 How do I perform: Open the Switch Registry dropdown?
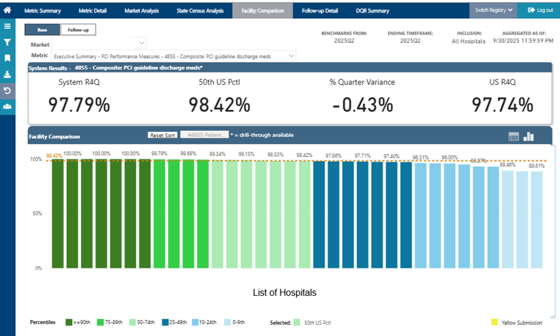click(494, 10)
